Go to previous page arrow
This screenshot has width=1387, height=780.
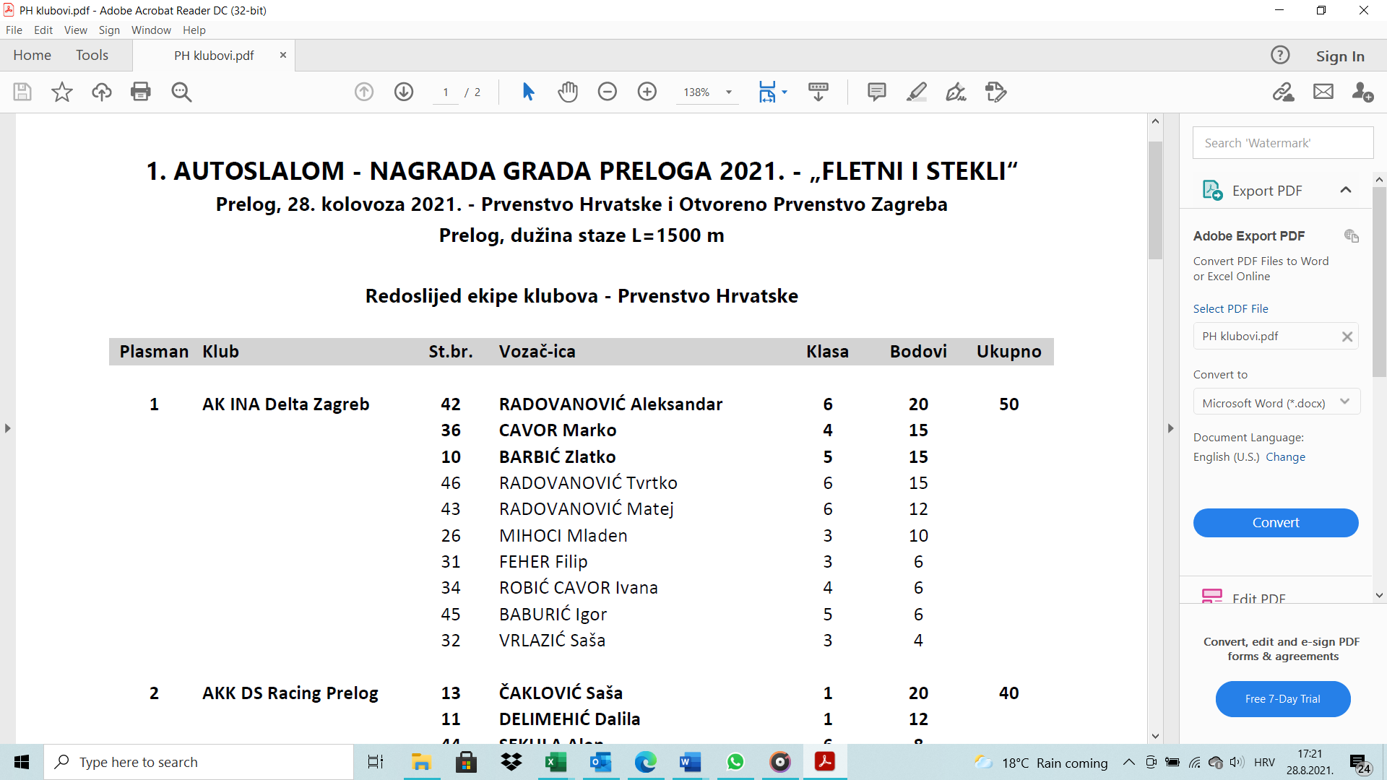[x=364, y=92]
